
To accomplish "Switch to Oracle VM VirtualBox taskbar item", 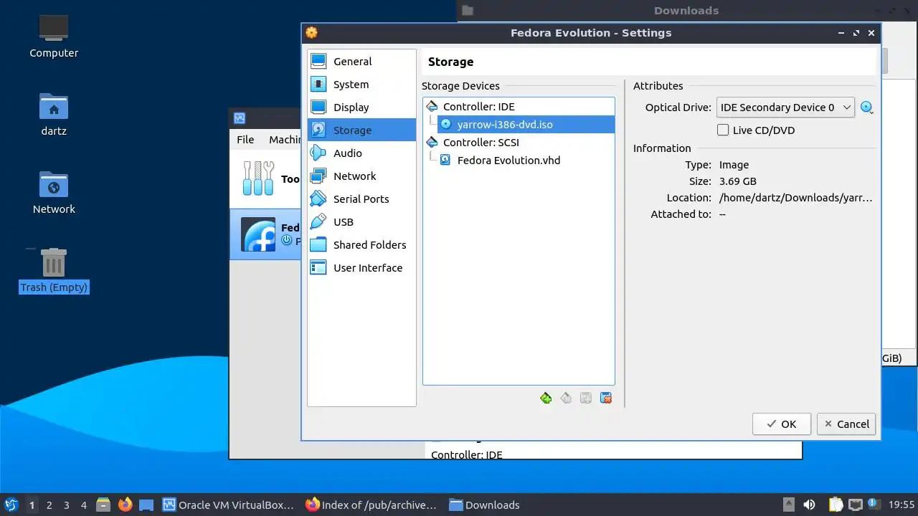I will [x=229, y=505].
